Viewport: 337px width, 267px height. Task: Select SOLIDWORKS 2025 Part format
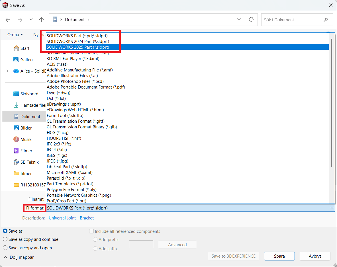pyautogui.click(x=187, y=47)
